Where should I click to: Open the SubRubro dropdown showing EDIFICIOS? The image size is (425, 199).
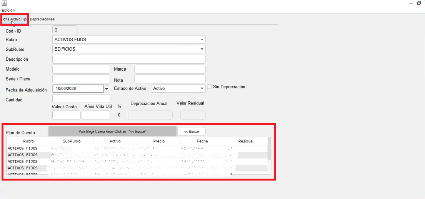click(129, 49)
